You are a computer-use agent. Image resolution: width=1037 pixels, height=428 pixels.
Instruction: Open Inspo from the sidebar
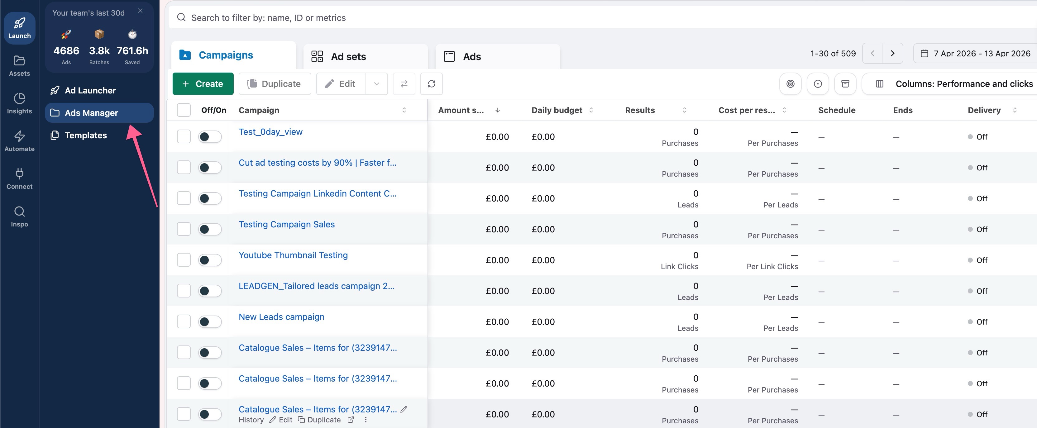(x=19, y=216)
